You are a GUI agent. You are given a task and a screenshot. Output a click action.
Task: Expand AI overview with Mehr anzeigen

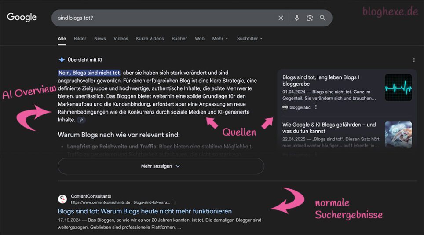[161, 166]
